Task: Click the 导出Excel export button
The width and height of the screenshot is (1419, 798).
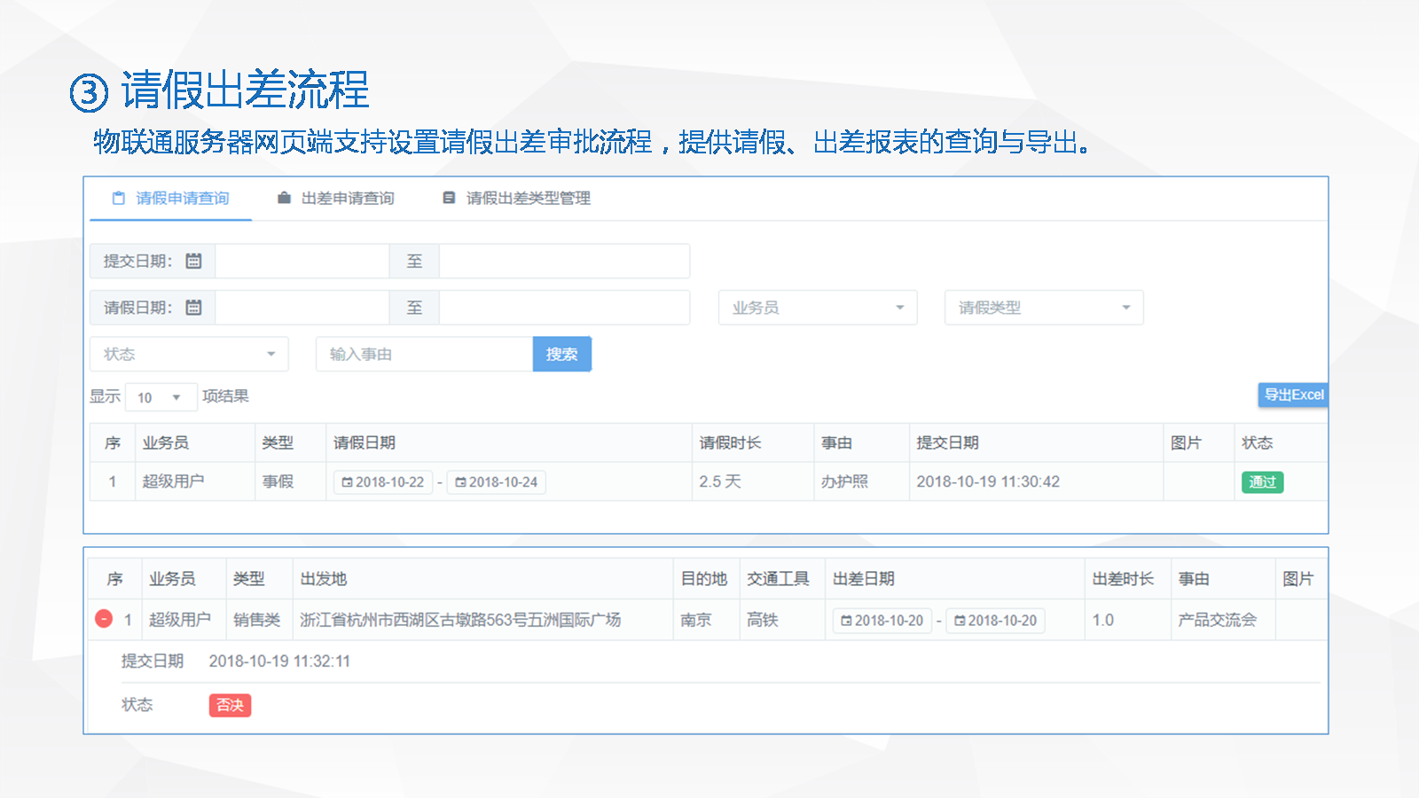Action: pos(1292,395)
